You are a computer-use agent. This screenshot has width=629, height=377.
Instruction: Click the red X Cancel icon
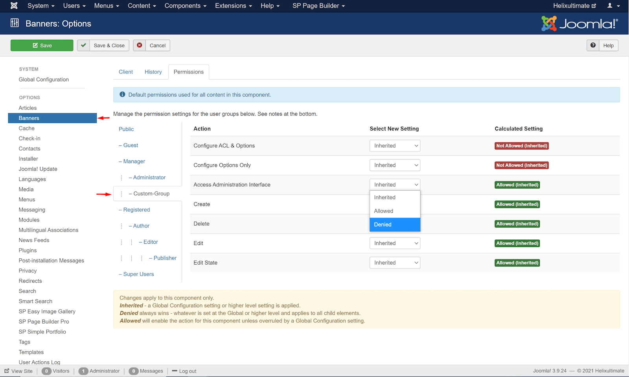(140, 45)
